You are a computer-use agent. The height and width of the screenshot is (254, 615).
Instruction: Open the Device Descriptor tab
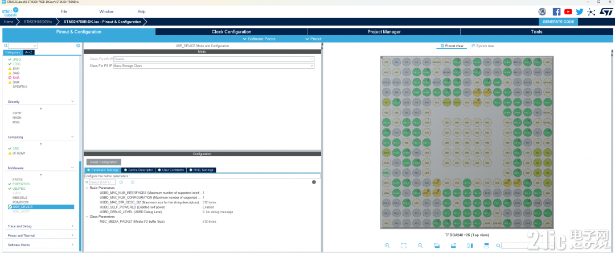coord(139,170)
